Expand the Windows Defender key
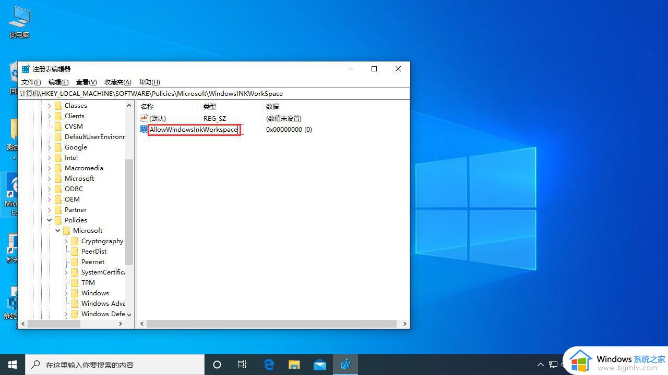Image resolution: width=668 pixels, height=375 pixels. pyautogui.click(x=66, y=314)
